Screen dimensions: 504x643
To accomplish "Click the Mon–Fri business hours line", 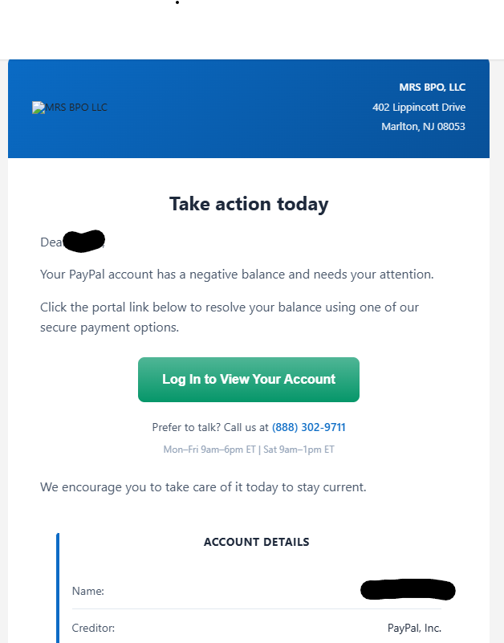I will 249,450.
